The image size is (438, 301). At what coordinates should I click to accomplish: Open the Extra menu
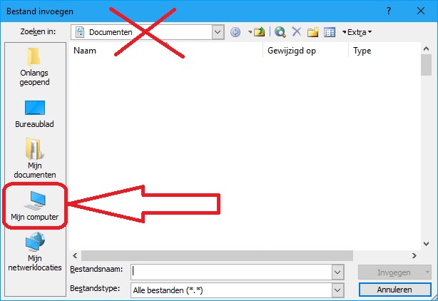[x=357, y=32]
